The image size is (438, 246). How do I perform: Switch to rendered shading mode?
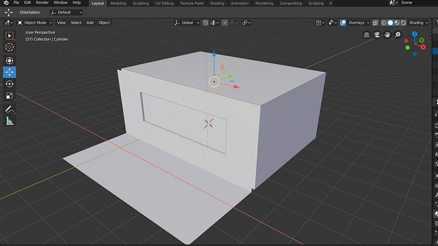pos(404,22)
